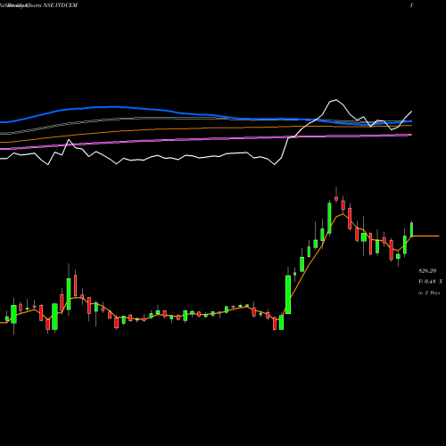446x446 pixels.
Task: Select the 826.29 price value
Action: (x=427, y=271)
